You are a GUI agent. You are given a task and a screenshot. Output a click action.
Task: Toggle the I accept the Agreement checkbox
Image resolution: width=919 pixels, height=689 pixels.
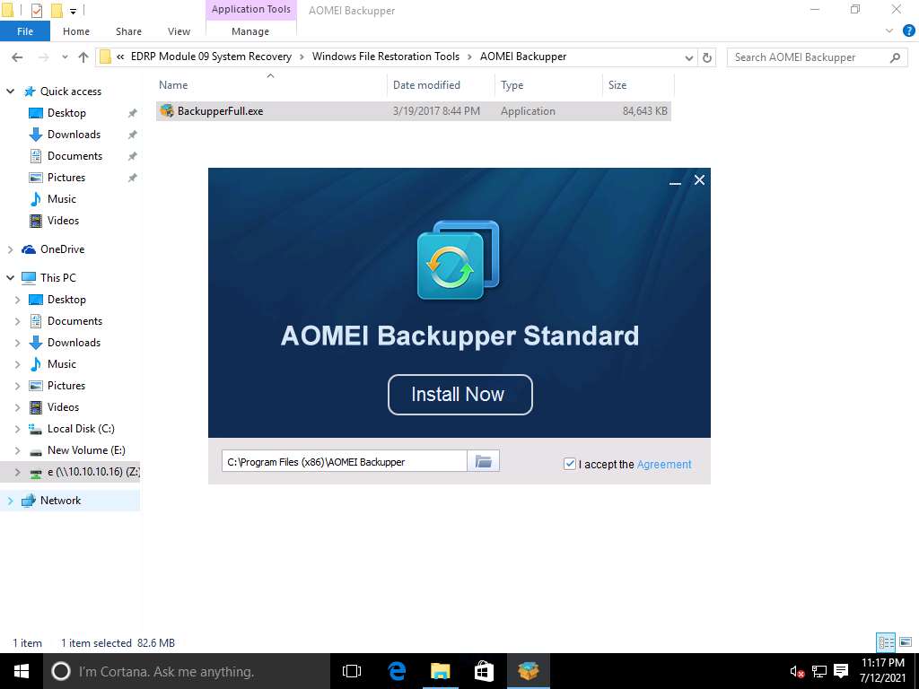(569, 464)
